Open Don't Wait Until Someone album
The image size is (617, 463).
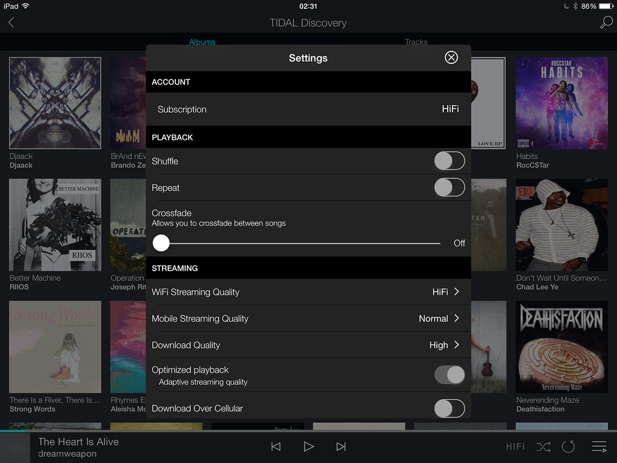click(x=562, y=225)
